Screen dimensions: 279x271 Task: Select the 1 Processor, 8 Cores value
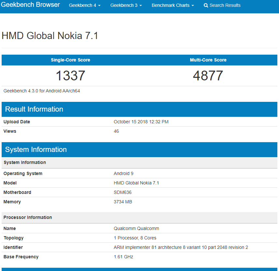point(135,238)
